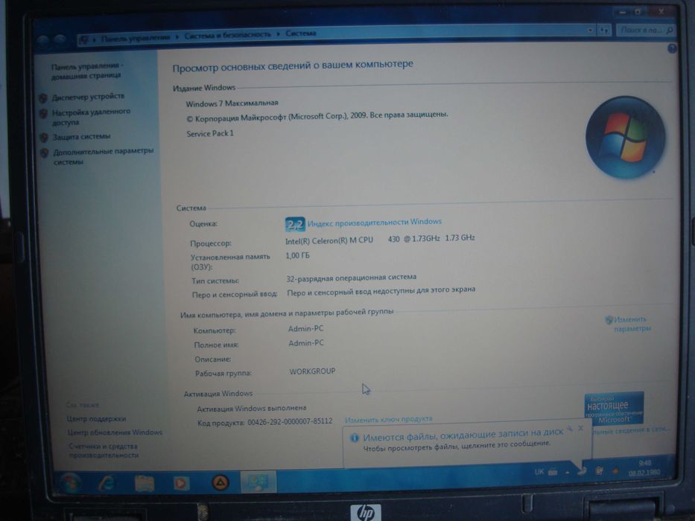The width and height of the screenshot is (695, 521).
Task: Open Панель управления домашняя страница link
Action: pyautogui.click(x=87, y=71)
